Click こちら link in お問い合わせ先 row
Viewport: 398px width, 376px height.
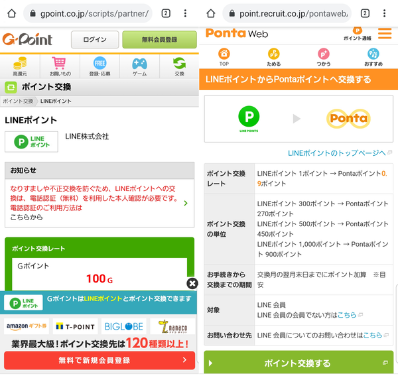pos(373,336)
